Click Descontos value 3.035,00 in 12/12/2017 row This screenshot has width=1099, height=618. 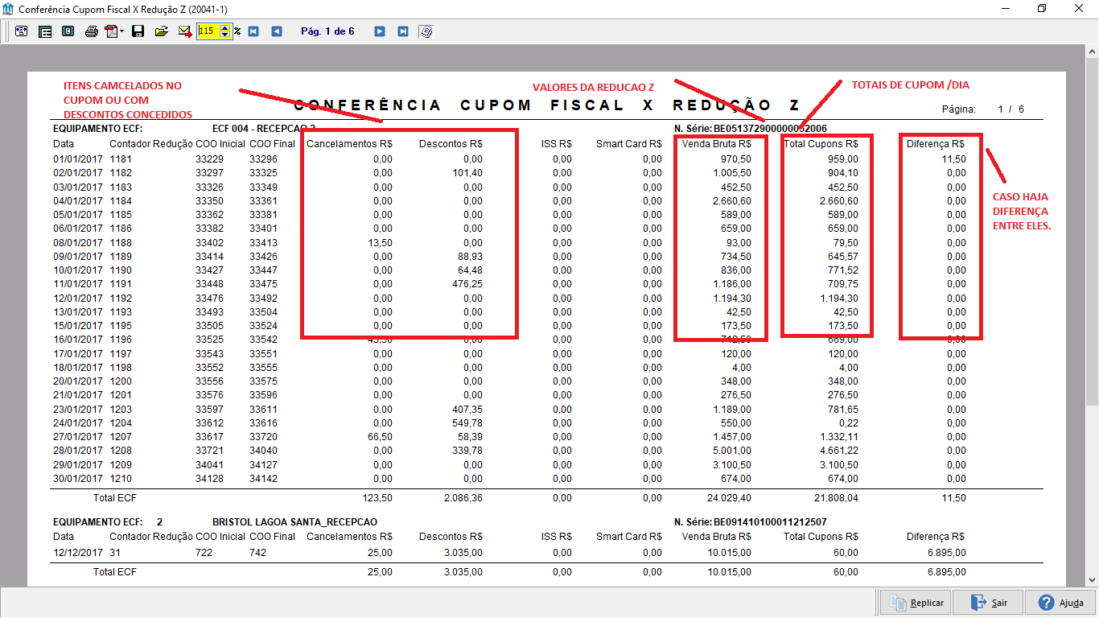tap(463, 553)
